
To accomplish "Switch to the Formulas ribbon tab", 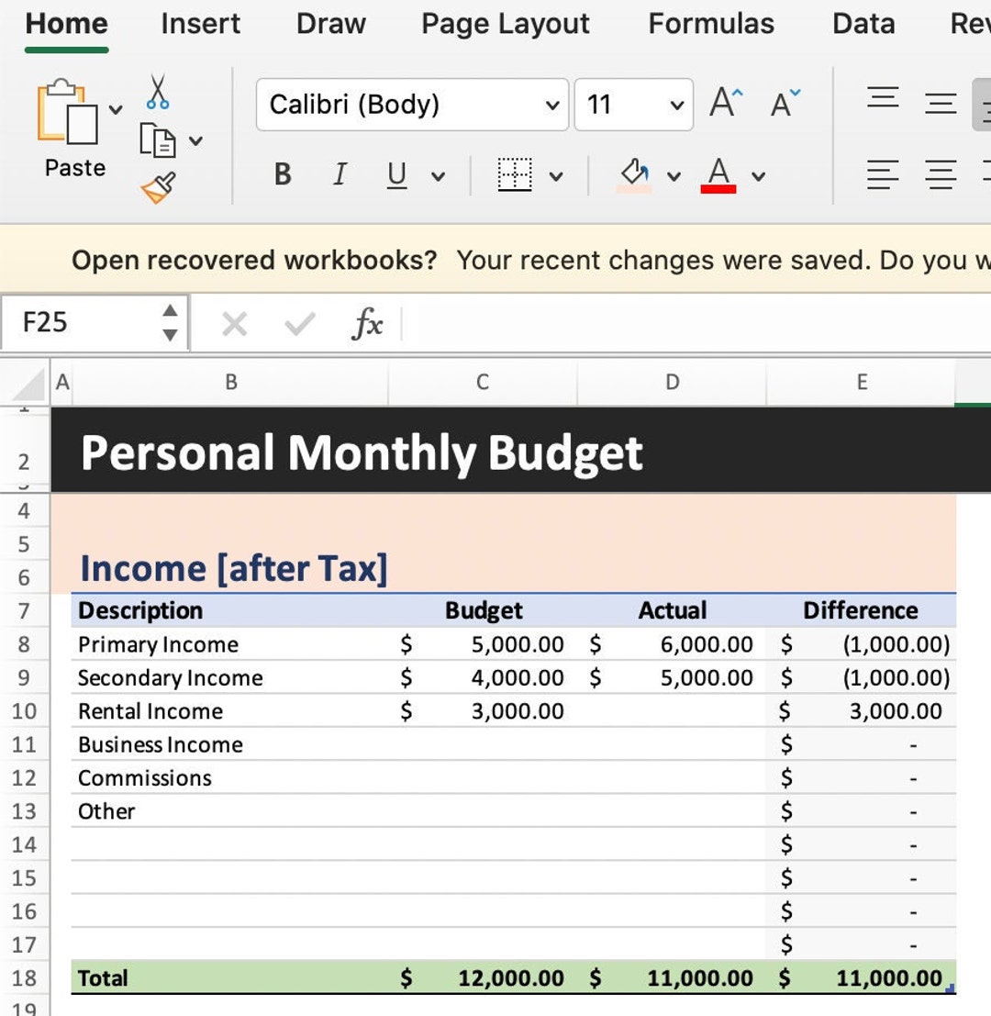I will point(711,24).
